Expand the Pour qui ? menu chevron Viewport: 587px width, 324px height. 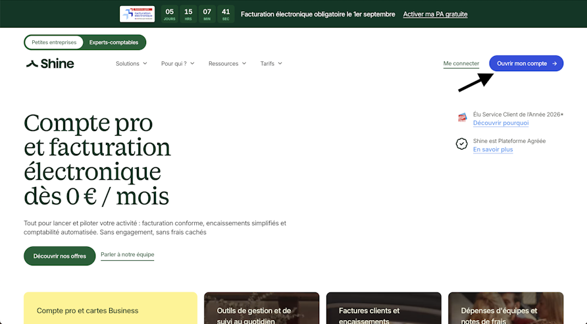[x=192, y=64]
